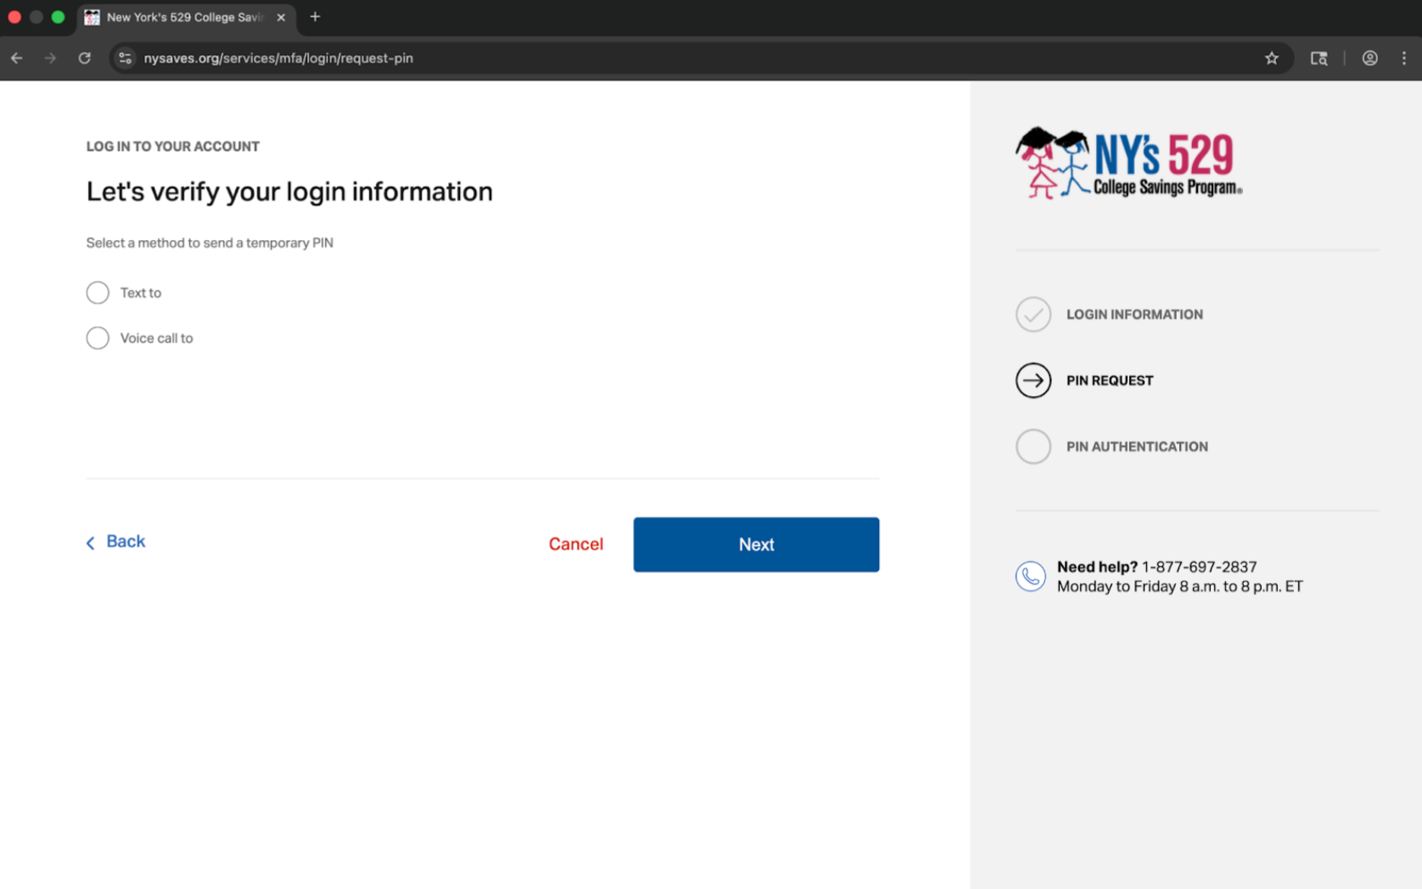
Task: Click the browser back arrow
Action: click(x=17, y=59)
